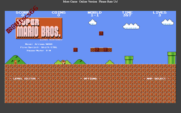Click the TIME counter

click(x=127, y=14)
